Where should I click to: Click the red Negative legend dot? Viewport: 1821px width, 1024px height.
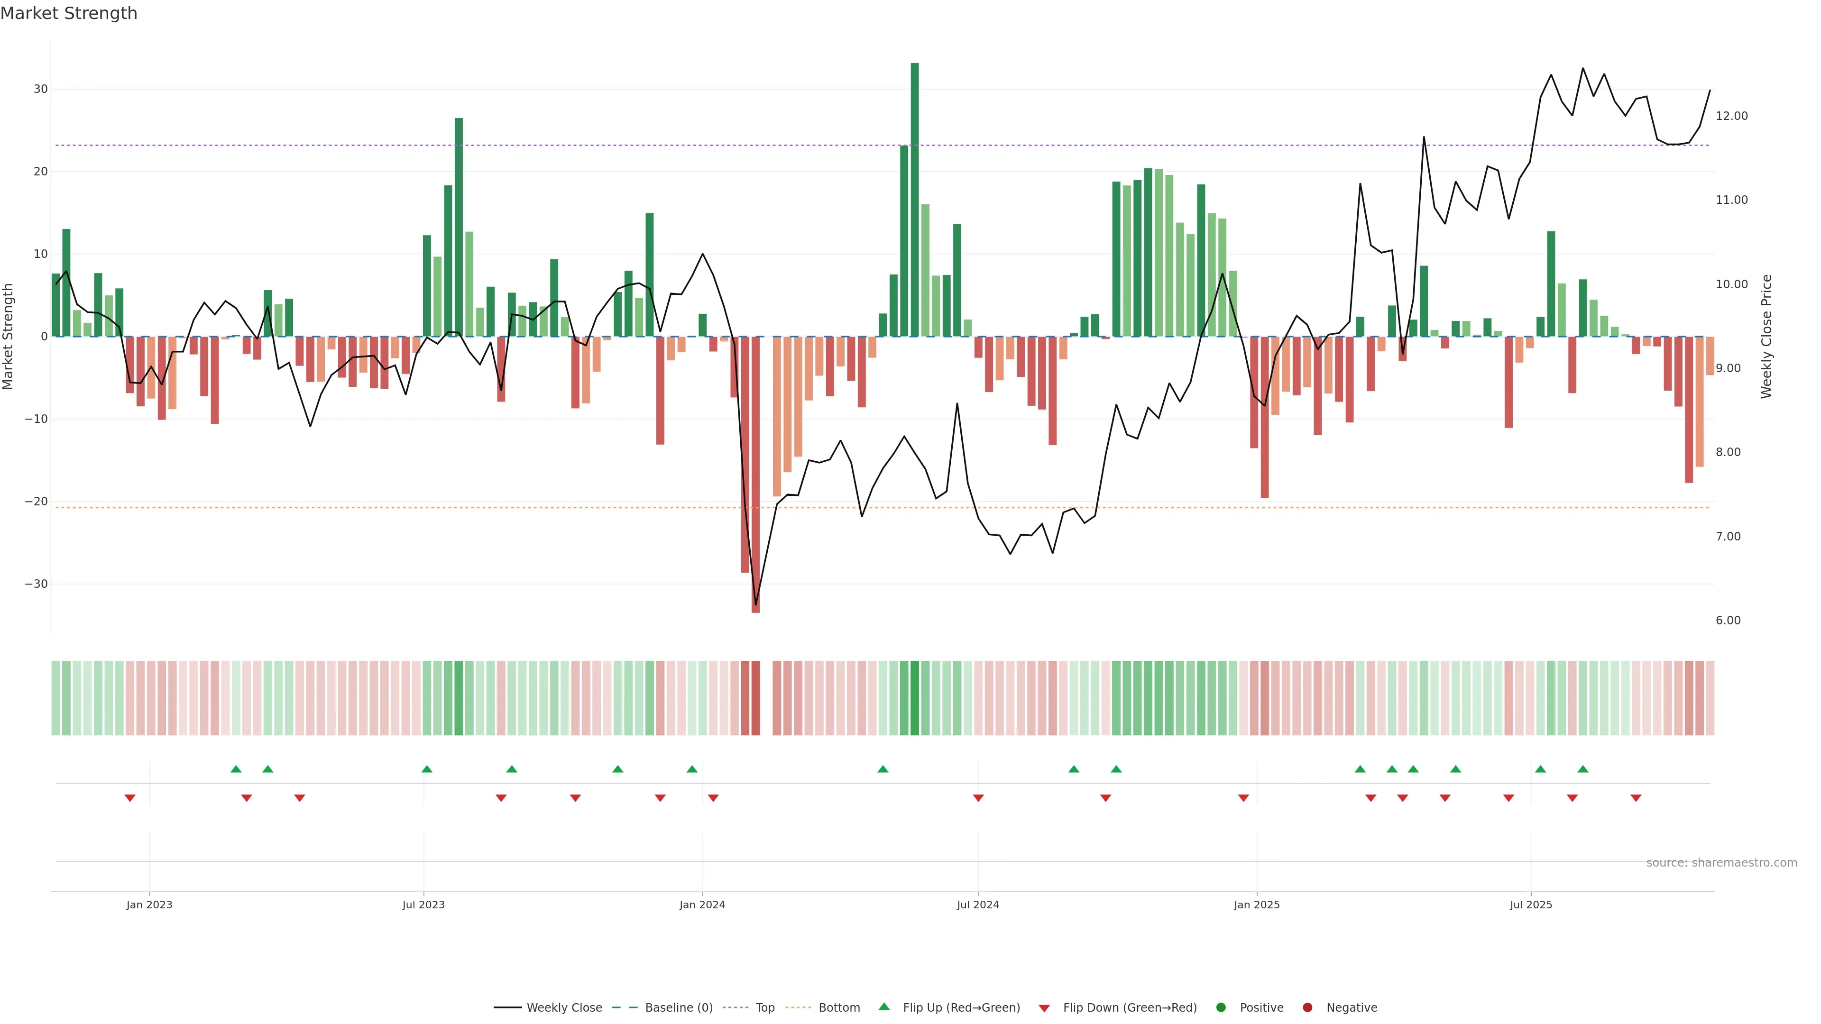pyautogui.click(x=1307, y=1007)
